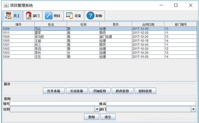Screen dimensions: 199x123
Task: Select employee number cell 1008
Action: tap(18, 29)
